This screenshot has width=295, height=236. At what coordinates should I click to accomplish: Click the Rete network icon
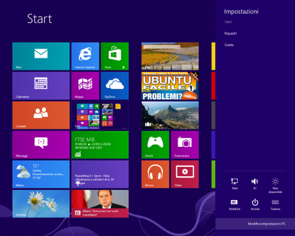(x=235, y=183)
